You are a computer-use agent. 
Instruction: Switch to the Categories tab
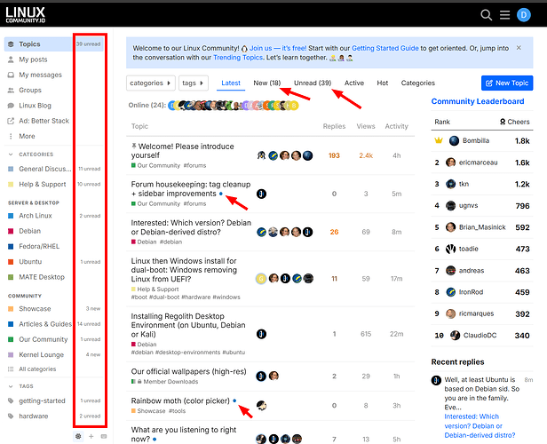tap(418, 83)
